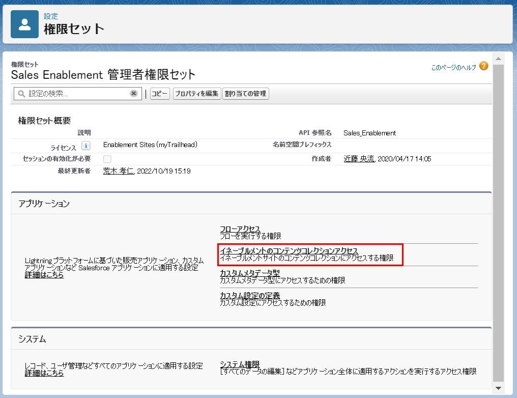This screenshot has width=517, height=398.
Task: Open イネーブルメントのコンテンツコレクションアクセス link
Action: (289, 250)
